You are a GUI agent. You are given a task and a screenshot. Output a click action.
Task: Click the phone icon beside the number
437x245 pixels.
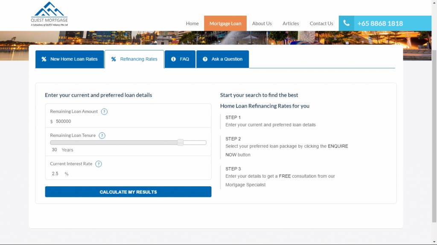click(x=347, y=23)
